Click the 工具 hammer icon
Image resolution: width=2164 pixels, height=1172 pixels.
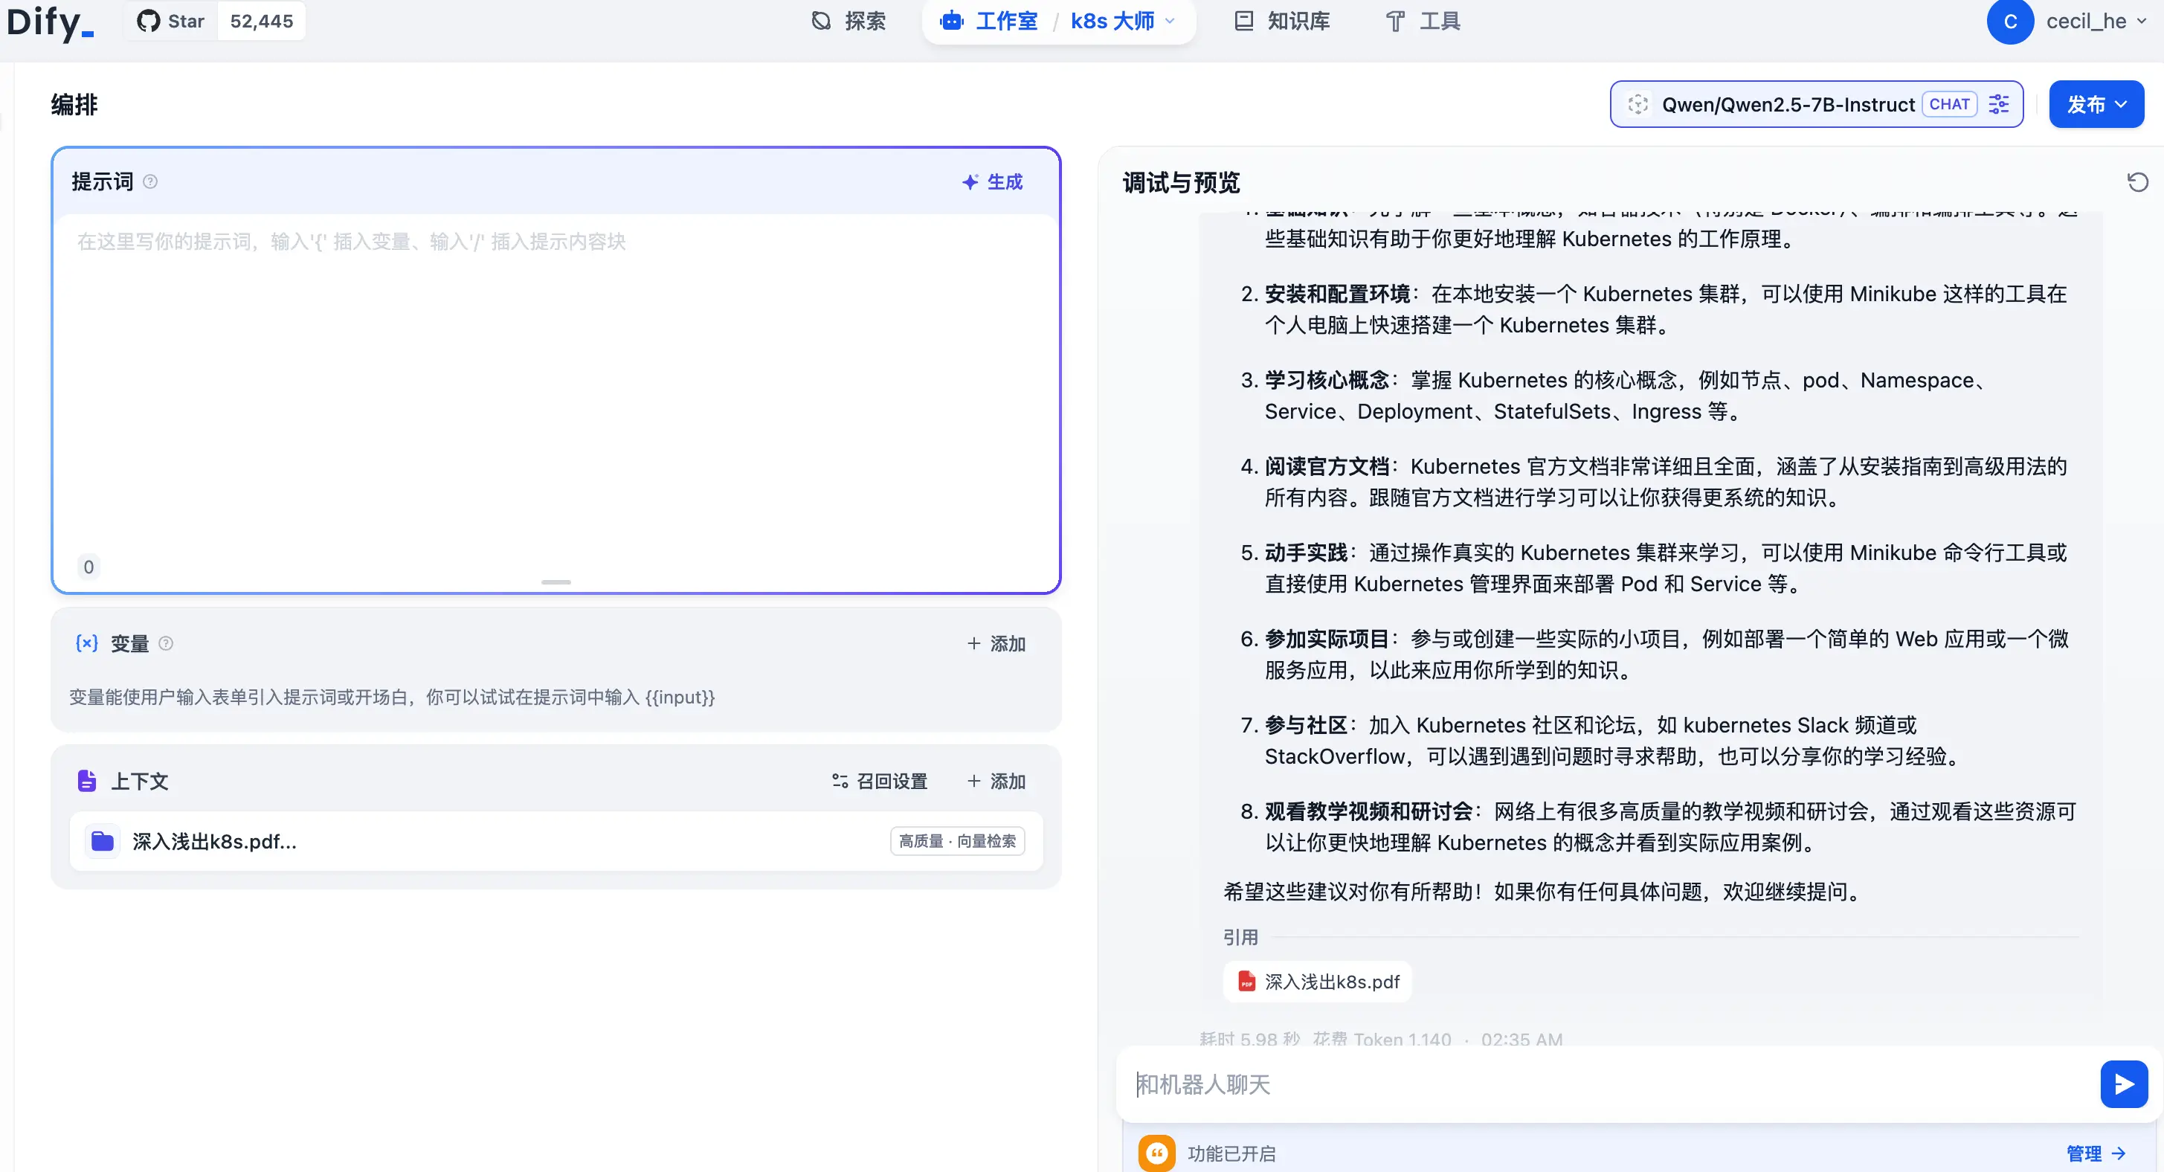tap(1394, 21)
